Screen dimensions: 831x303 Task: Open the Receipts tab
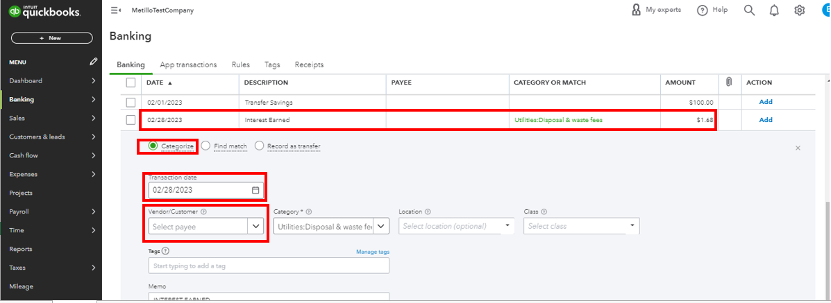pyautogui.click(x=309, y=64)
